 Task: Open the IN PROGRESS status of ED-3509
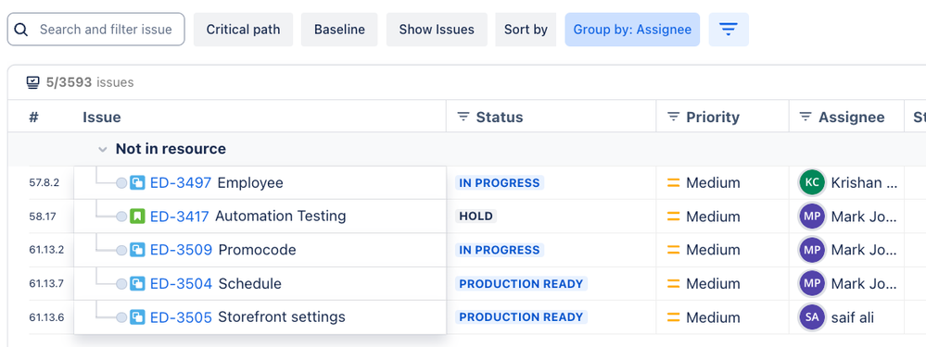pyautogui.click(x=500, y=250)
